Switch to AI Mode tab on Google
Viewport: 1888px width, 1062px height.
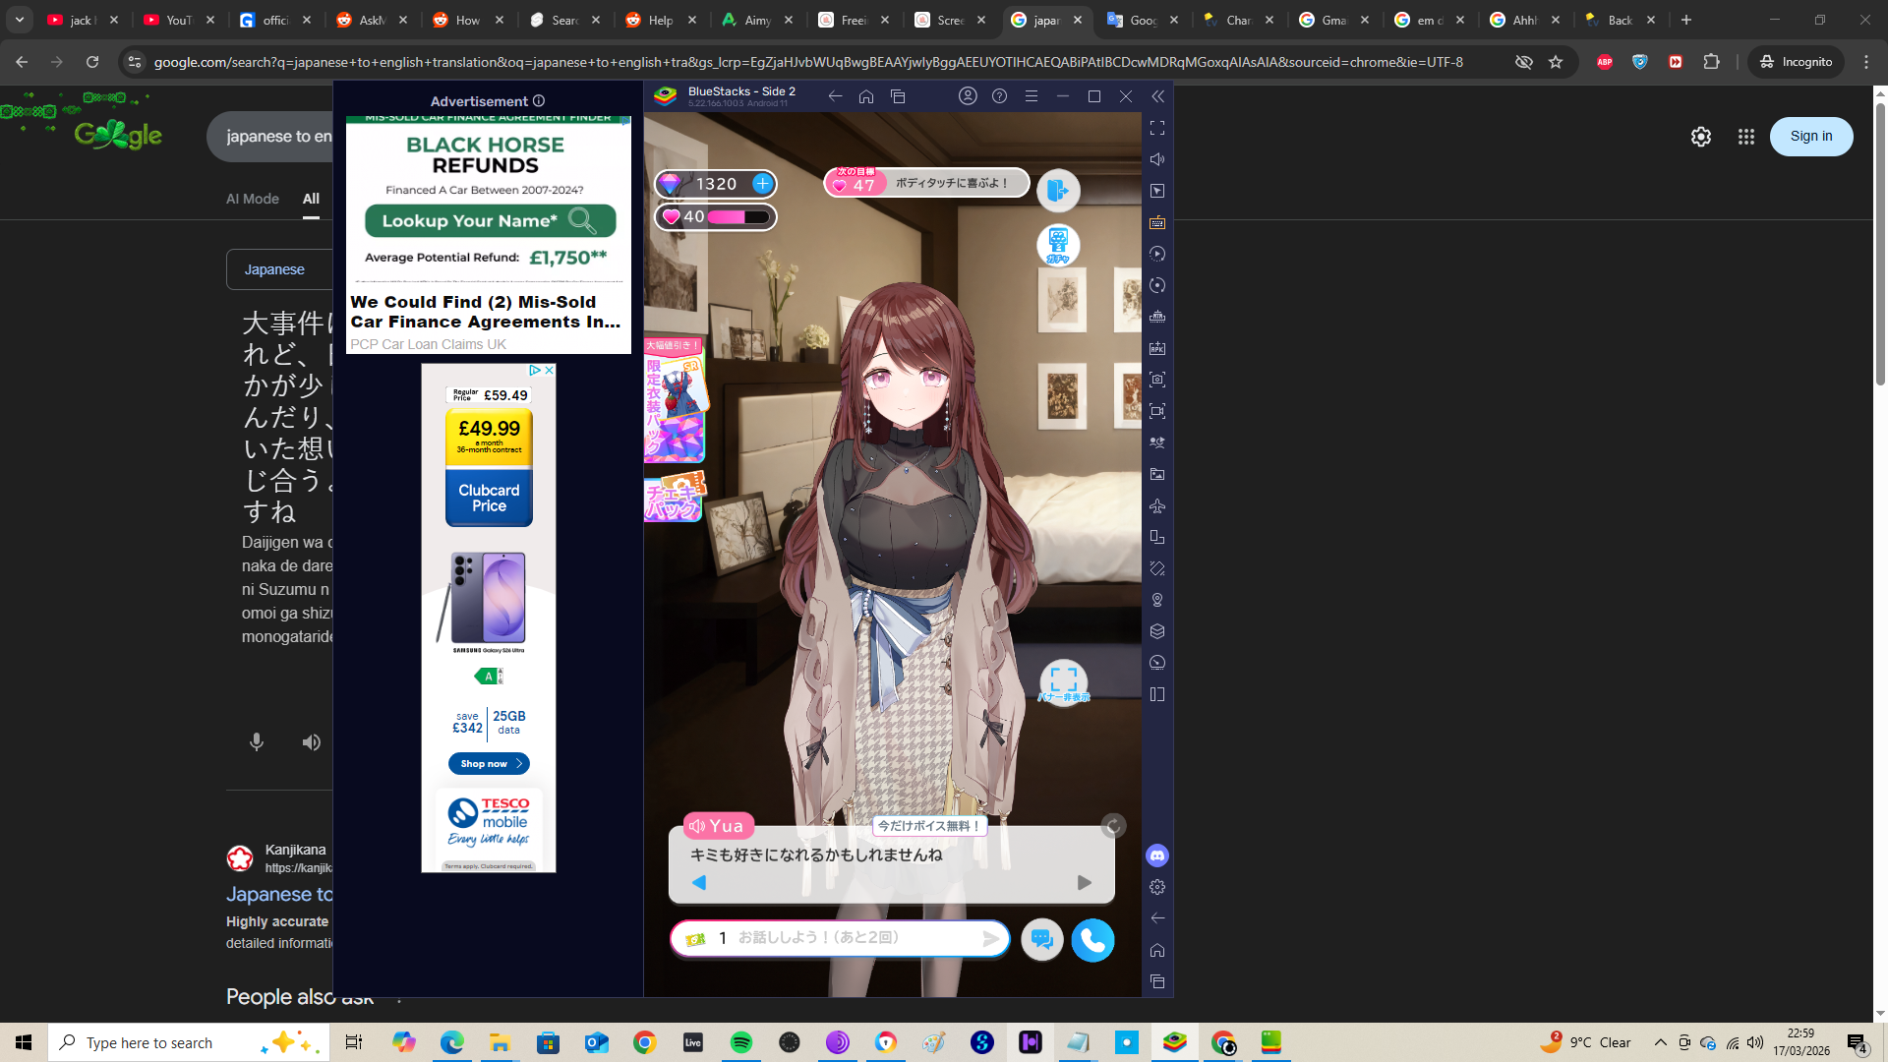253,199
